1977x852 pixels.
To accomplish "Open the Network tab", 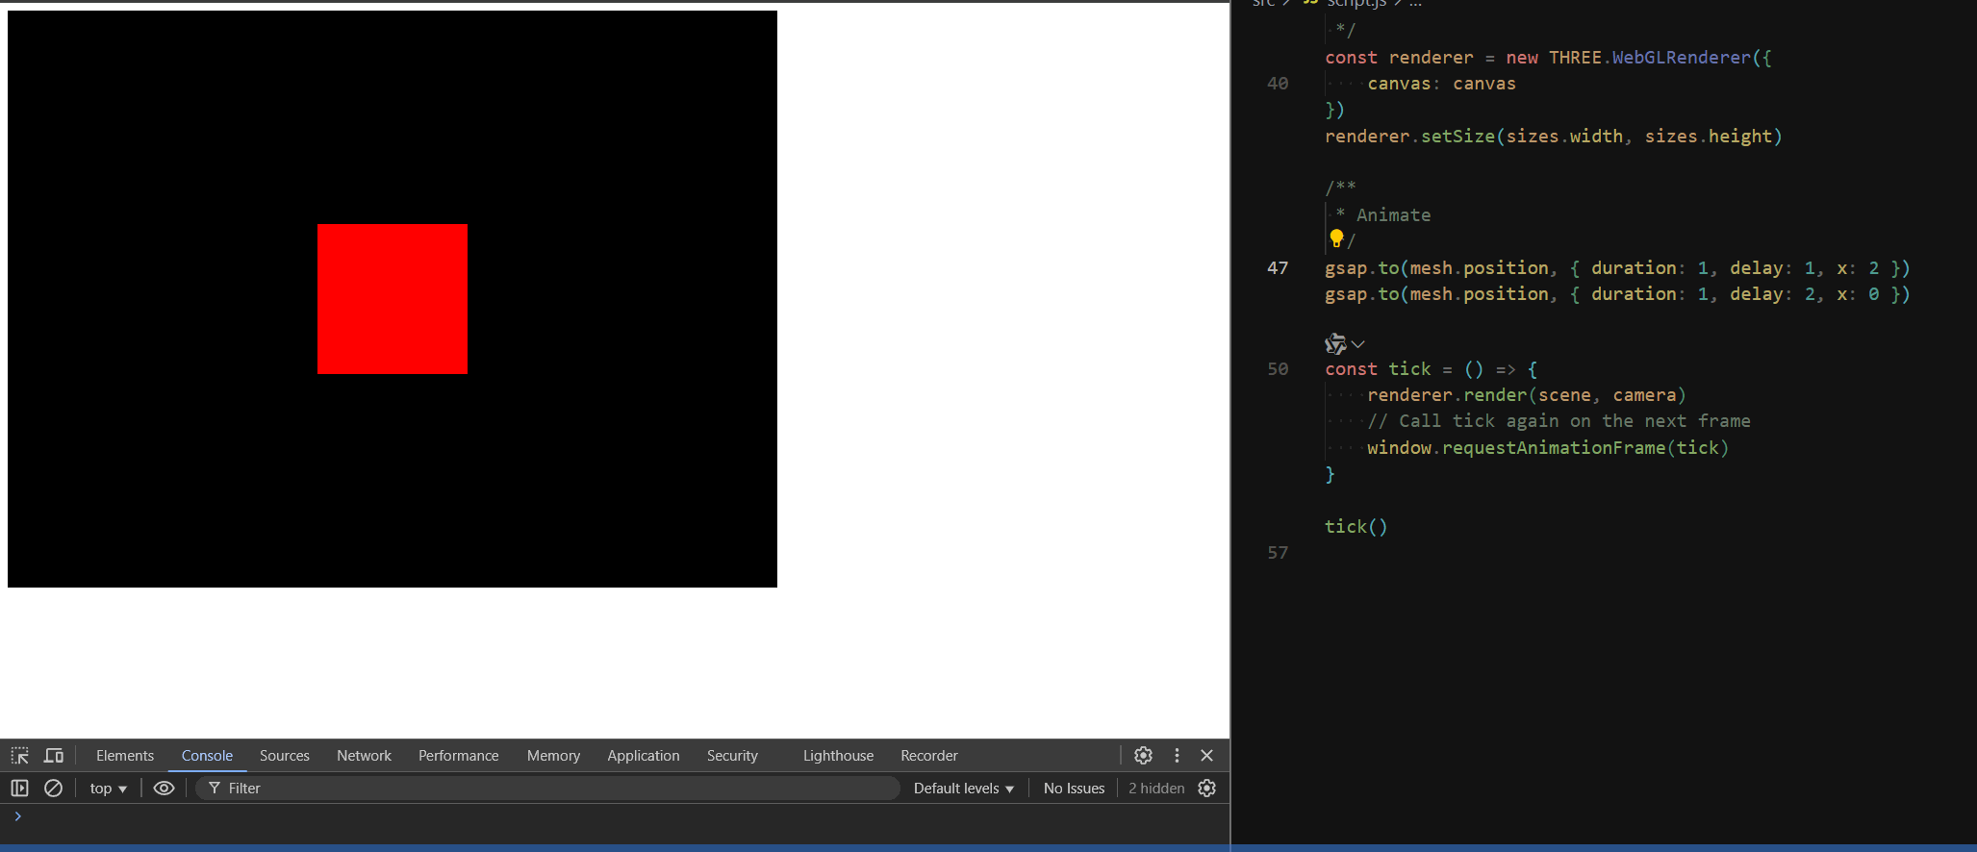I will pyautogui.click(x=364, y=756).
